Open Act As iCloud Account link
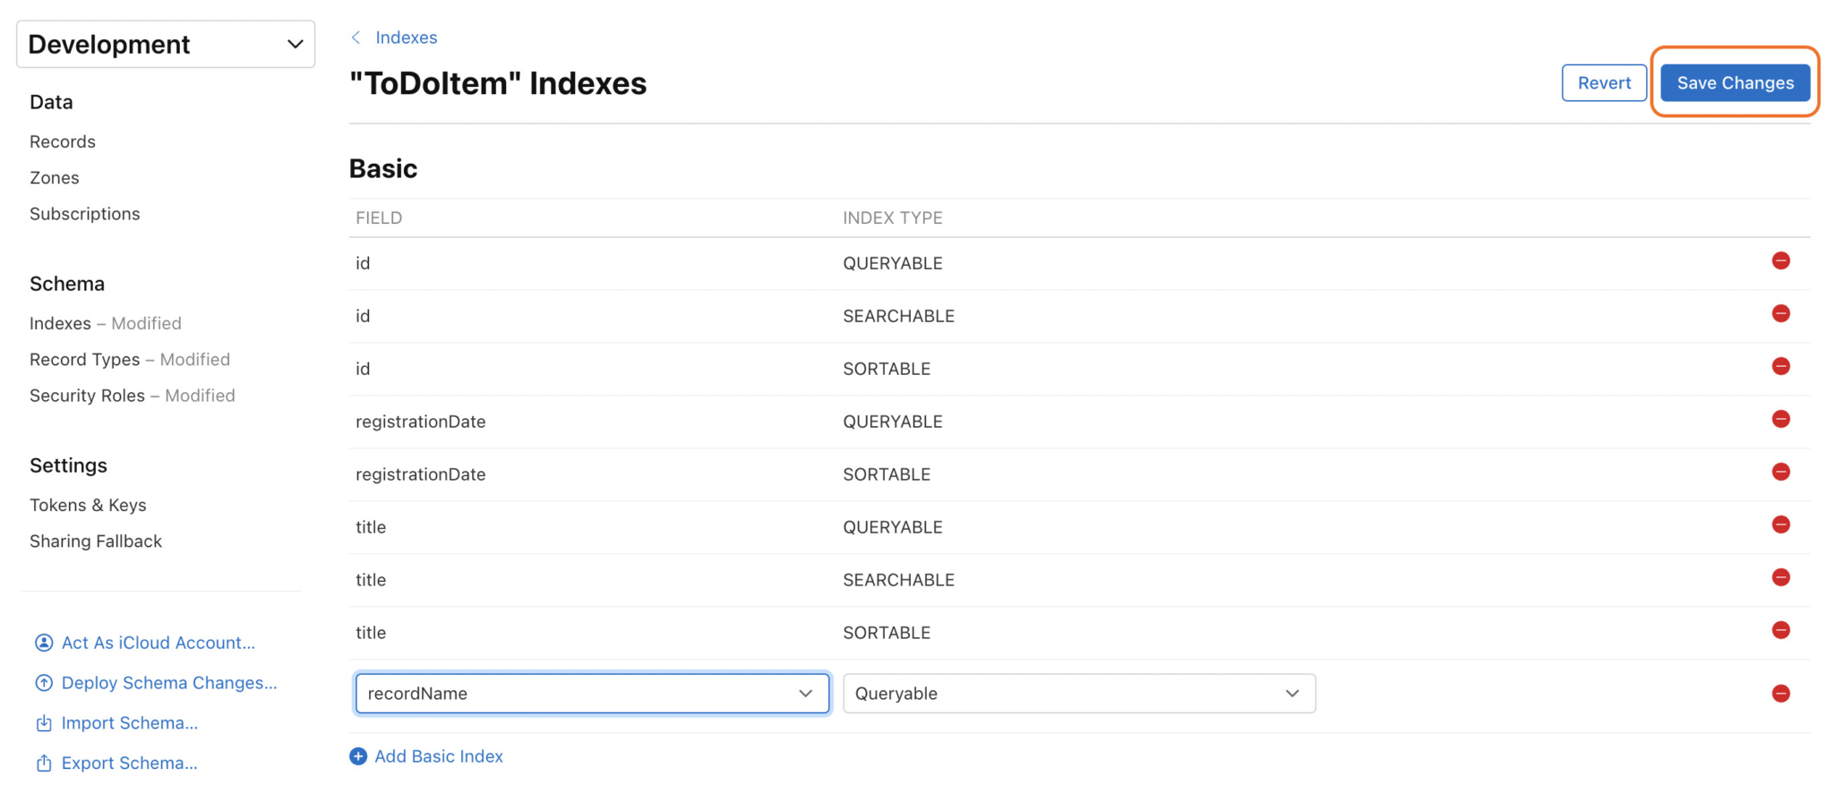This screenshot has height=793, width=1834. (158, 643)
